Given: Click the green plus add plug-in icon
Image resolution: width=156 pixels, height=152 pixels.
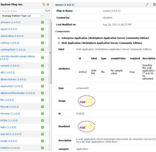Looking at the screenshot, I should click(x=48, y=4).
